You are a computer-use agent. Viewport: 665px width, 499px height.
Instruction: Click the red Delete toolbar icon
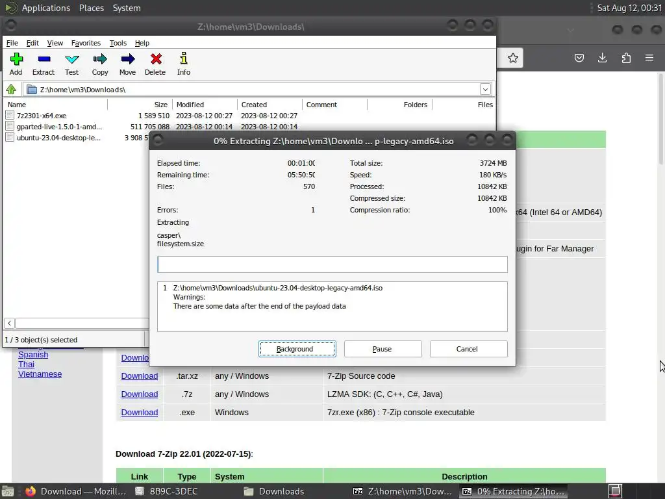tap(156, 59)
